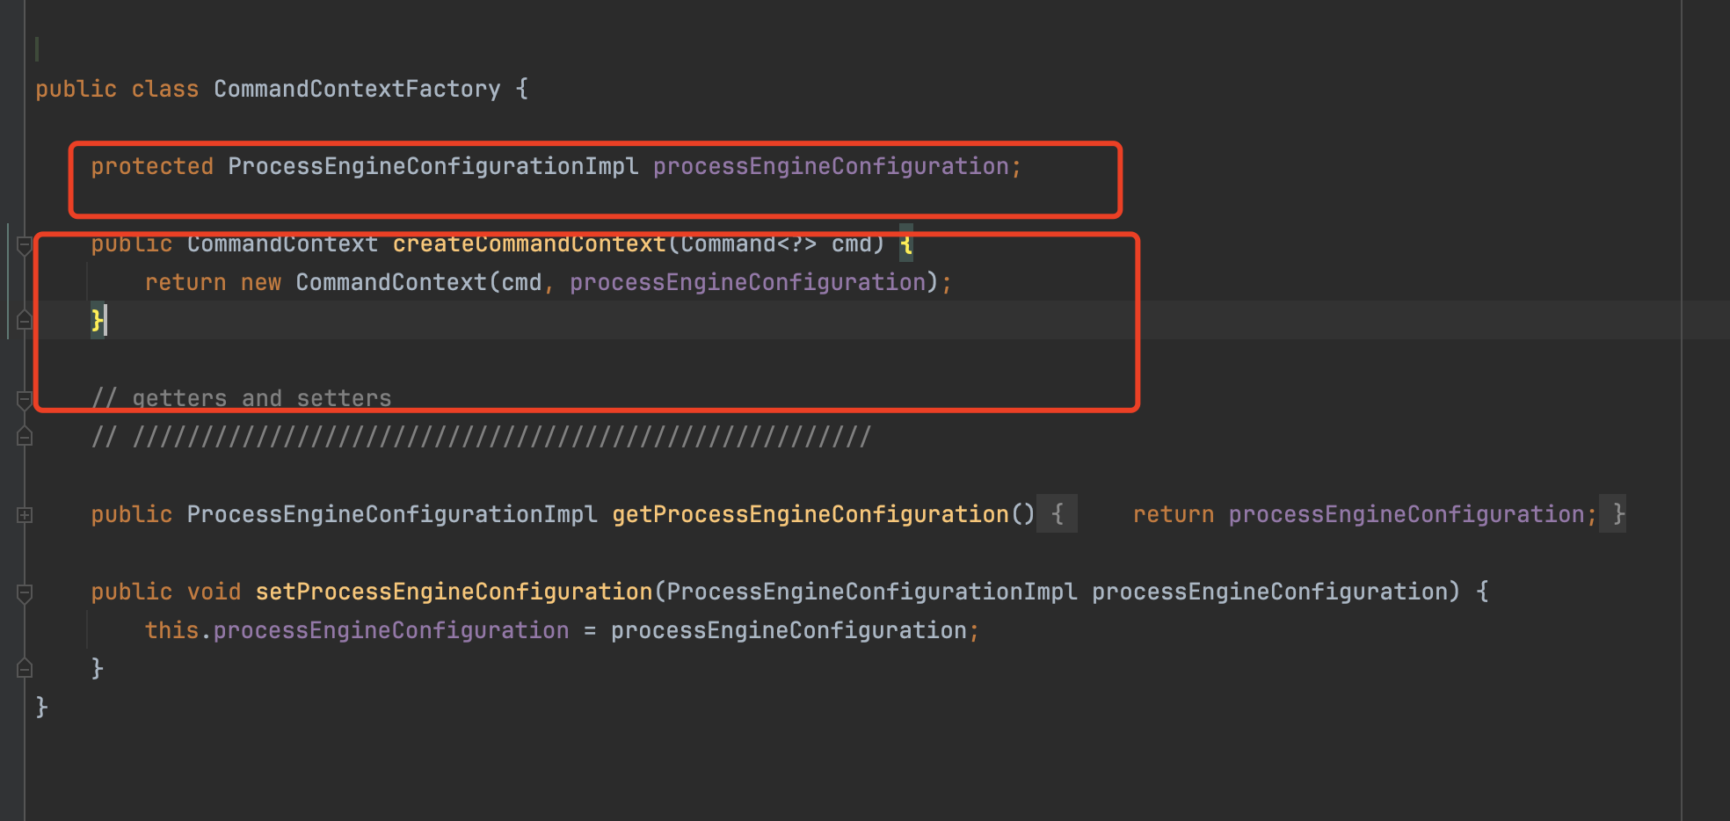
Task: Click the highlighted closing brace at the caret line
Action: point(97,320)
